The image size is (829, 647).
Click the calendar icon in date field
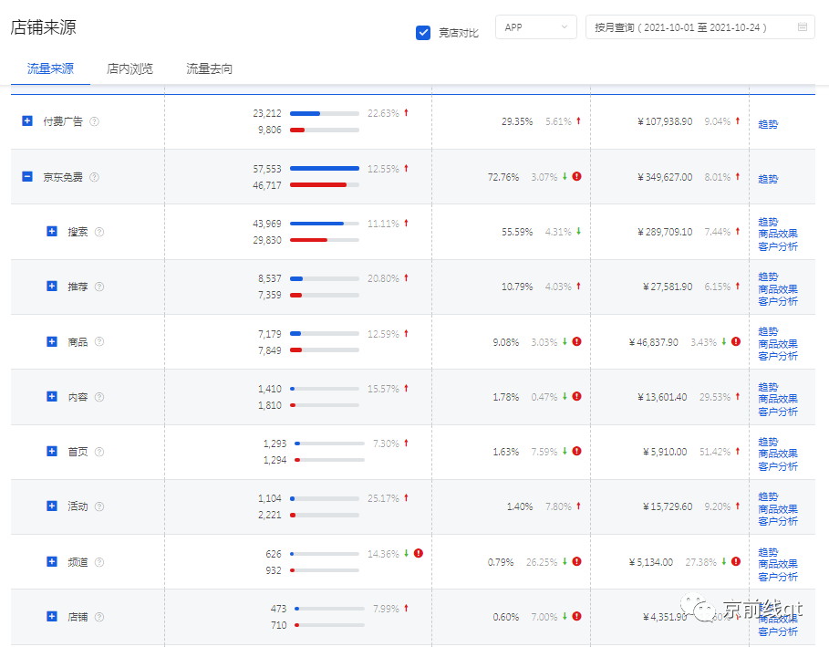tap(802, 27)
